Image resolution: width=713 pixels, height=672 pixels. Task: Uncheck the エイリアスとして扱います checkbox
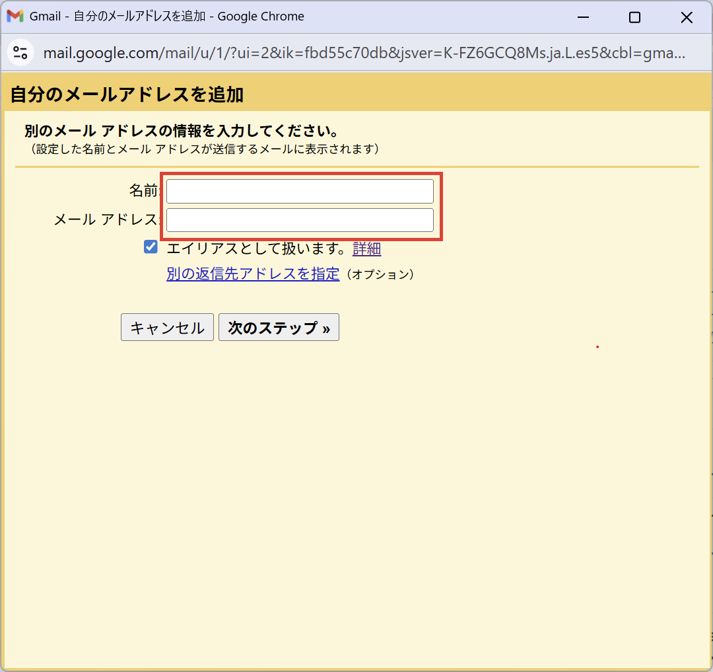tap(151, 247)
